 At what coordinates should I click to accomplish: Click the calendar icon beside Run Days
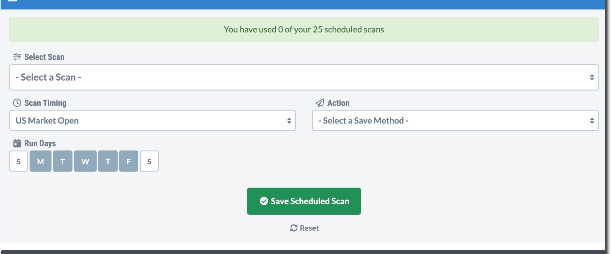(x=17, y=143)
